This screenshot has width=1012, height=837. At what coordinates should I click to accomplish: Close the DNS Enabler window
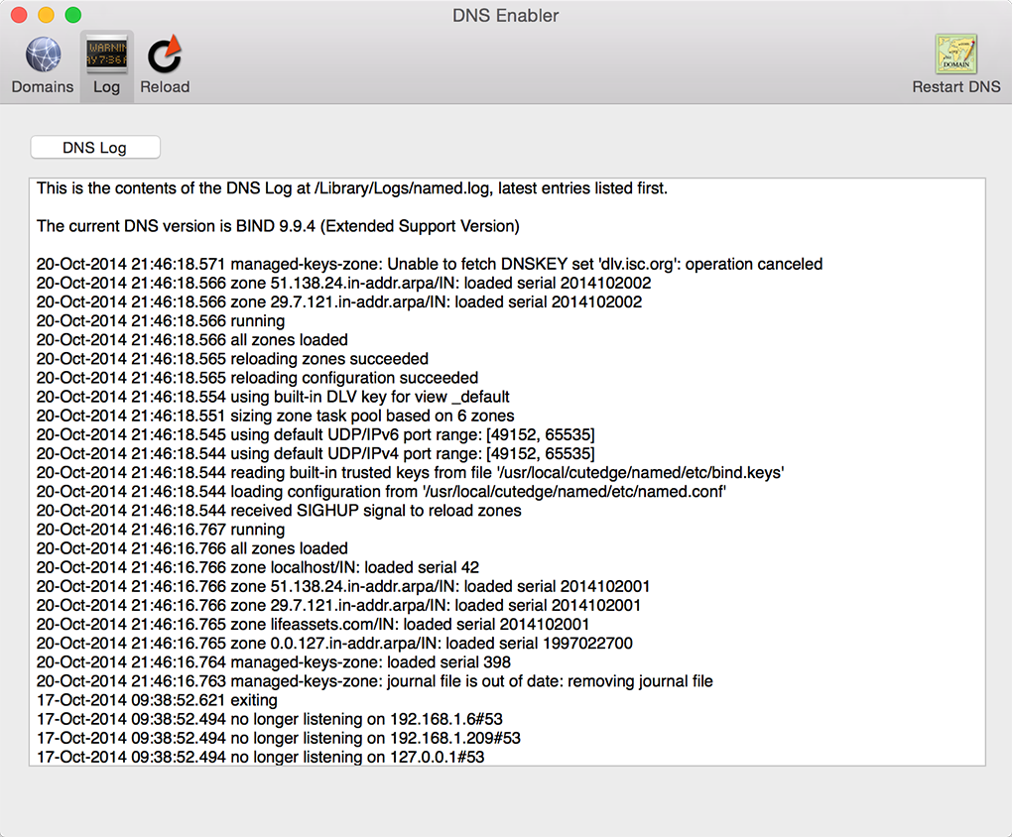(x=19, y=15)
